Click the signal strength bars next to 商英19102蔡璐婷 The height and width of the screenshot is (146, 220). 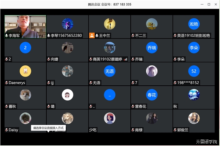pos(126,59)
